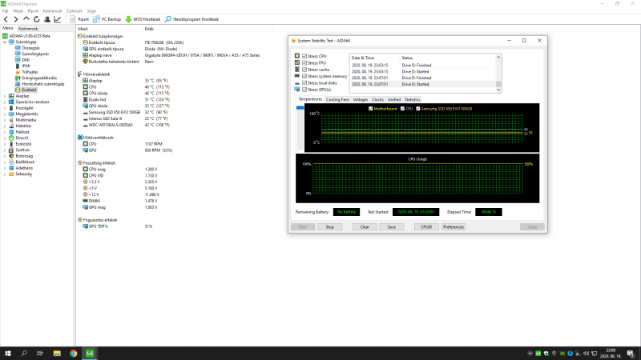Viewport: 641px width, 360px height.
Task: Expand the Alaplap tree node
Action: (x=5, y=96)
